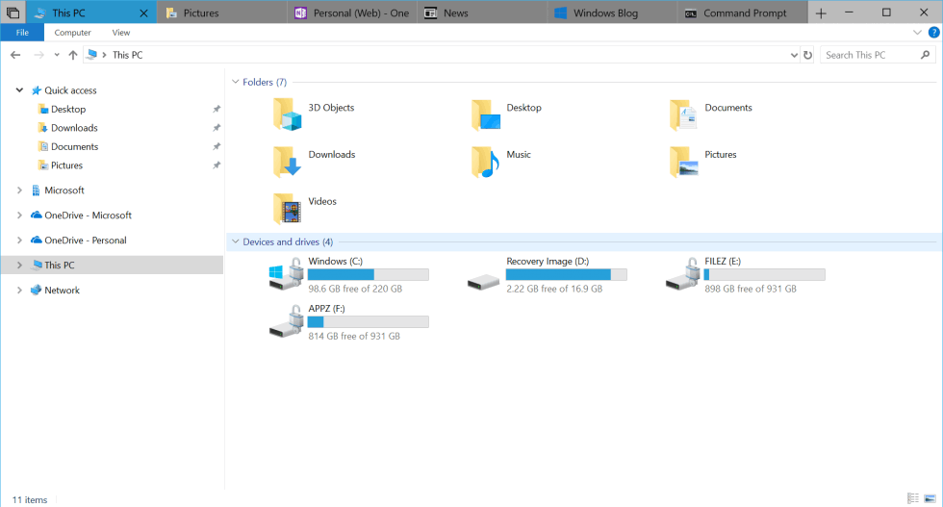Open the Documents folder icon in Folders

[x=683, y=114]
